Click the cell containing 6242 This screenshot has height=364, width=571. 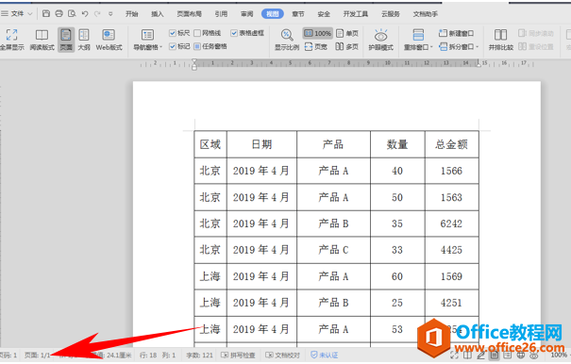click(451, 223)
